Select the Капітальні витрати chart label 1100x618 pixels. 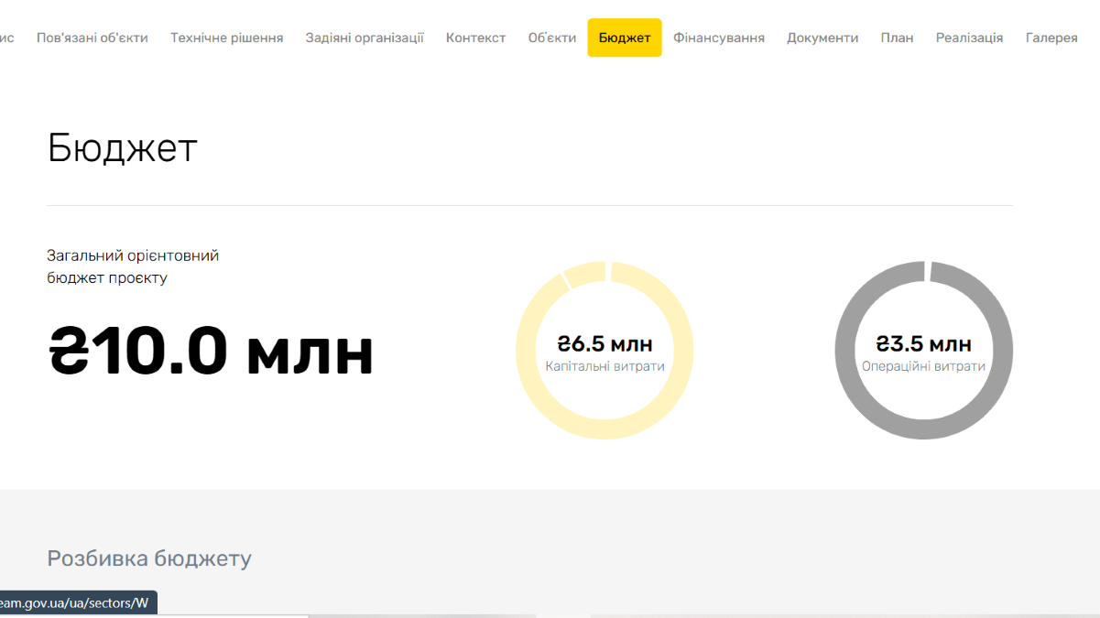604,366
